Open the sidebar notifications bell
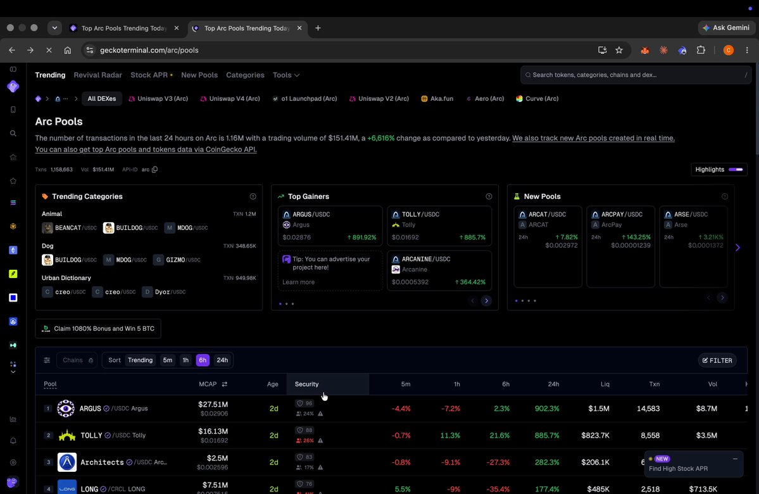The width and height of the screenshot is (759, 494). [13, 441]
